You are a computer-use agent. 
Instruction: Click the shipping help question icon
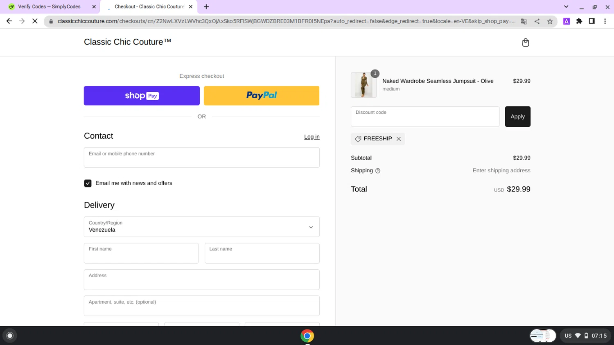378,171
